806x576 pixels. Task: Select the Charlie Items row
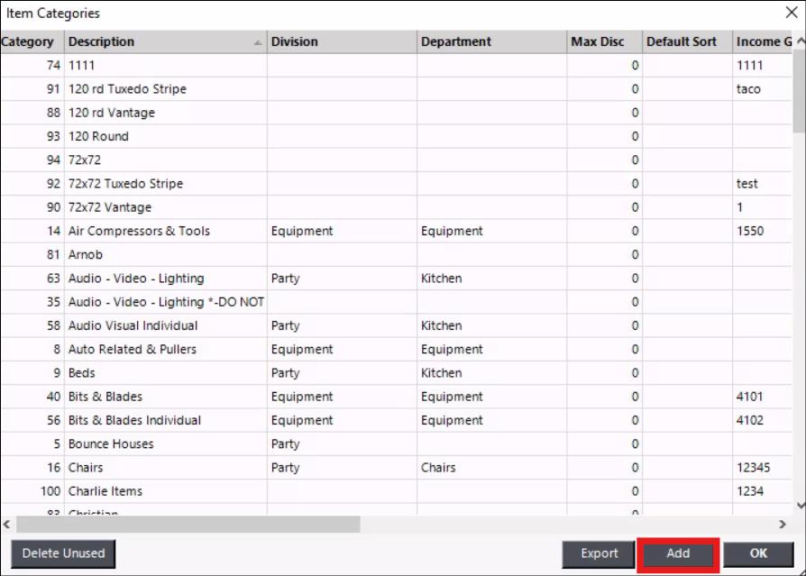click(105, 491)
